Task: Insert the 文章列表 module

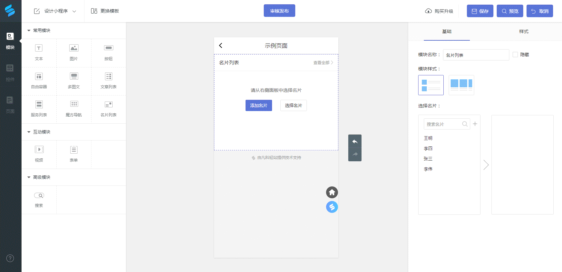Action: (108, 81)
